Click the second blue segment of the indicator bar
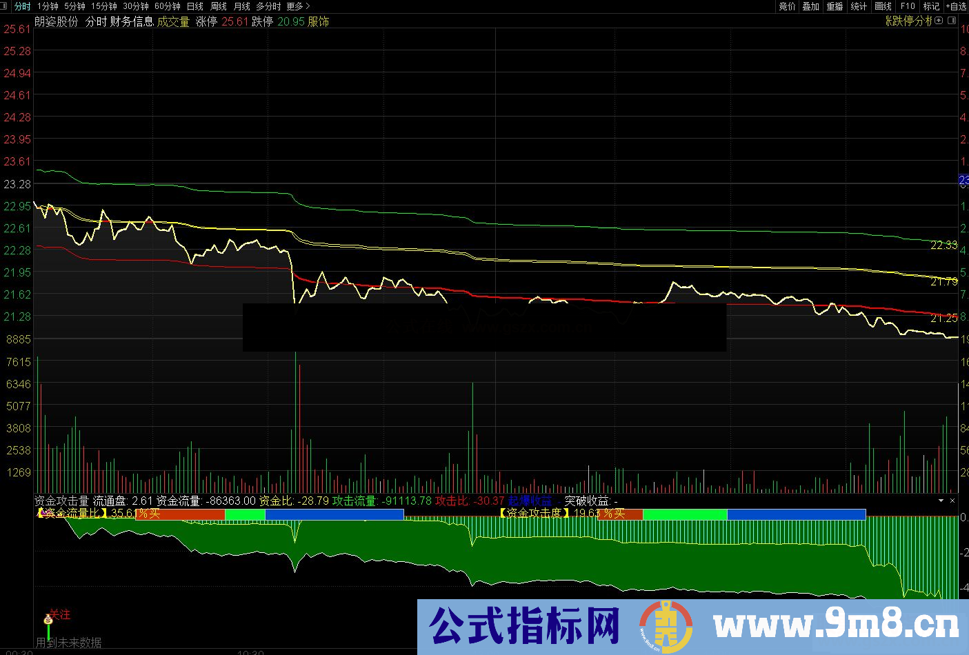 coord(797,514)
